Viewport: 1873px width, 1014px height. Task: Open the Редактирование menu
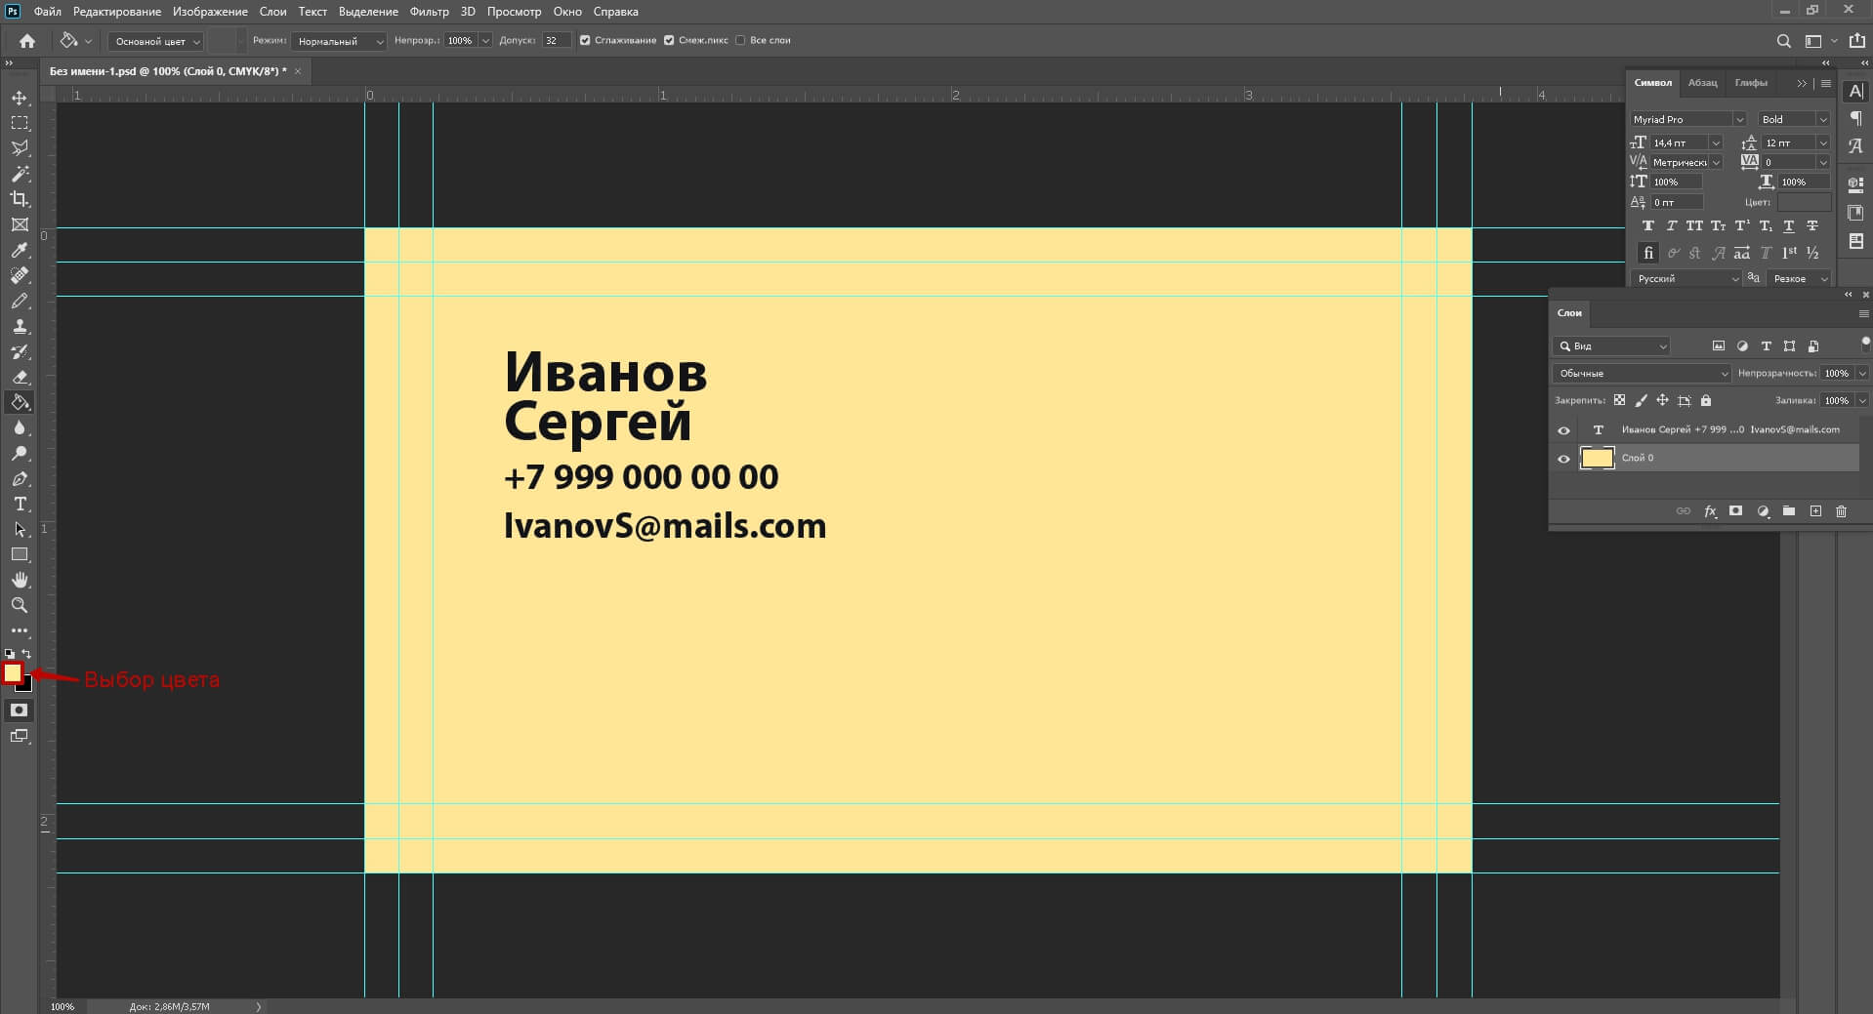coord(117,12)
